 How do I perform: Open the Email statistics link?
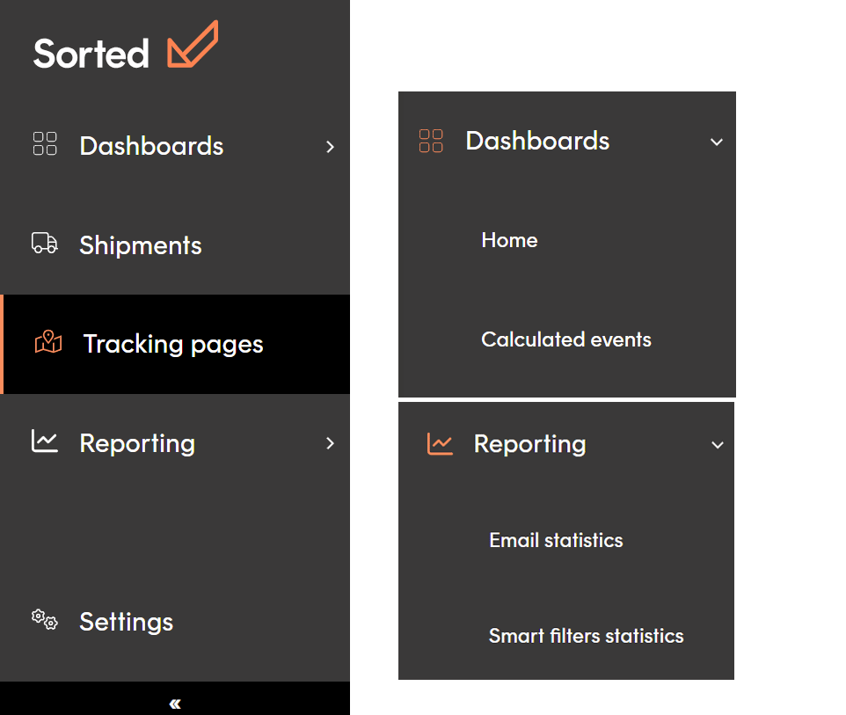point(556,540)
